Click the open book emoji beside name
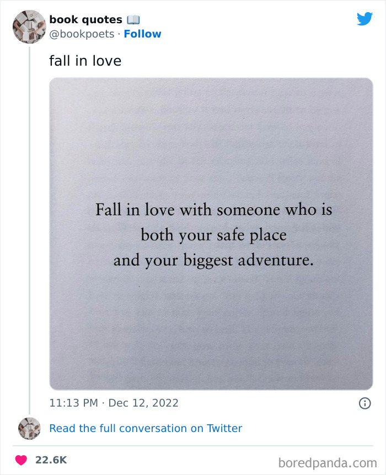The height and width of the screenshot is (475, 386). [x=133, y=20]
